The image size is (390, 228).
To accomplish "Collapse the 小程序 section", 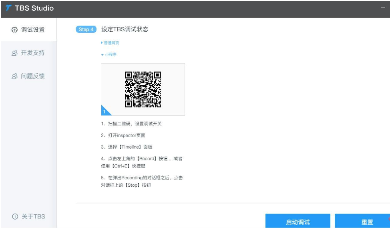I will pos(109,54).
